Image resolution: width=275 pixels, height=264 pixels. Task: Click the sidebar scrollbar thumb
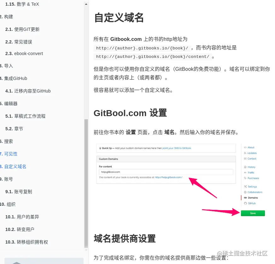click(x=86, y=183)
